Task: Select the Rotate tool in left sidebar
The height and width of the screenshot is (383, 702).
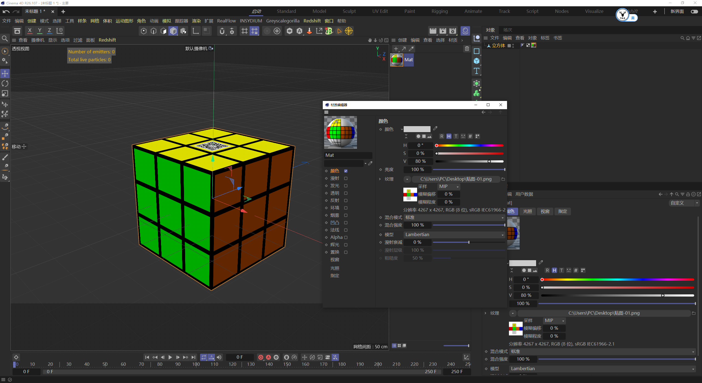Action: (5, 83)
